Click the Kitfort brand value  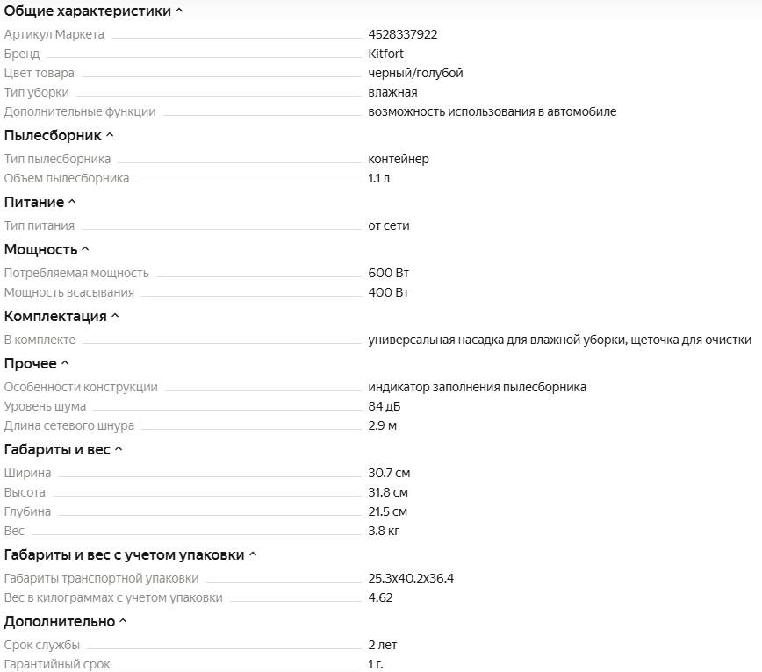[386, 54]
